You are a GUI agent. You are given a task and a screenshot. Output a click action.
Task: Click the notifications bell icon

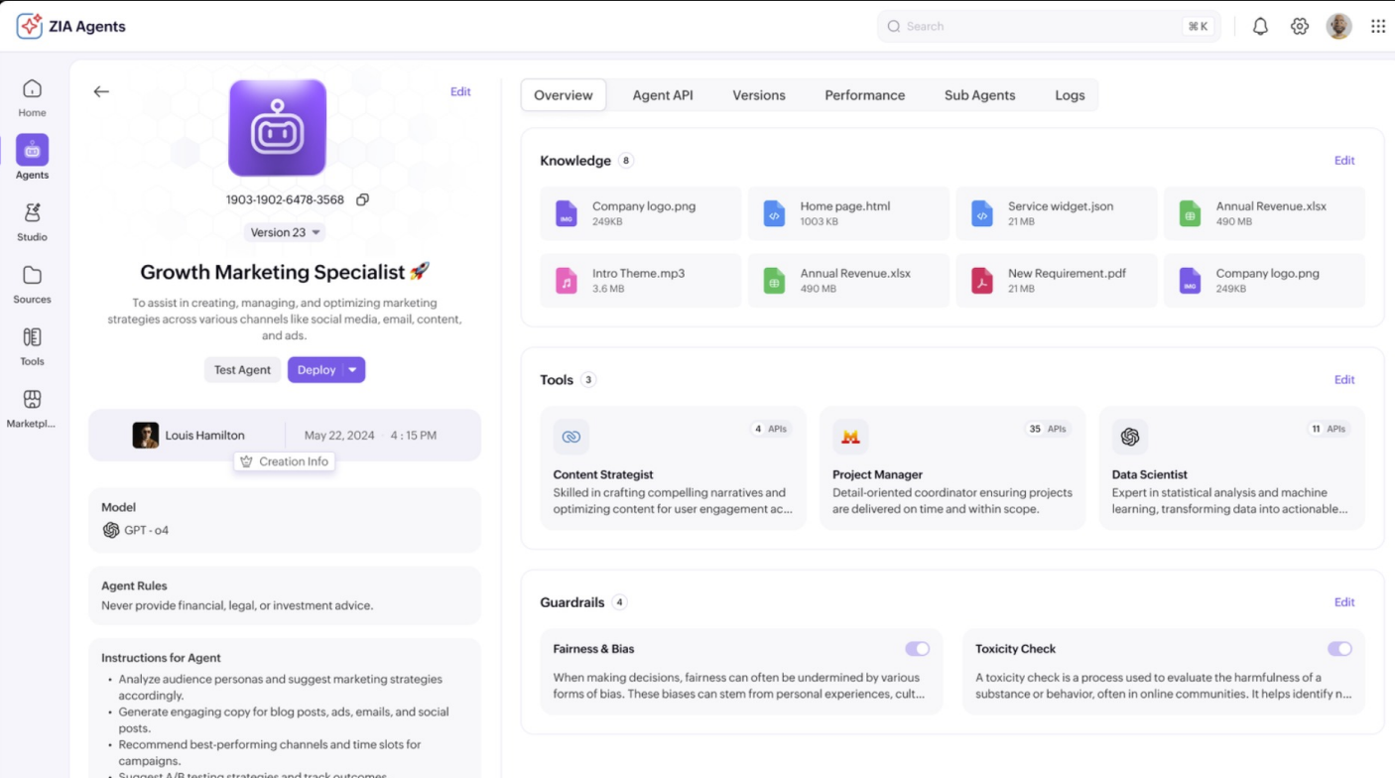click(1260, 26)
